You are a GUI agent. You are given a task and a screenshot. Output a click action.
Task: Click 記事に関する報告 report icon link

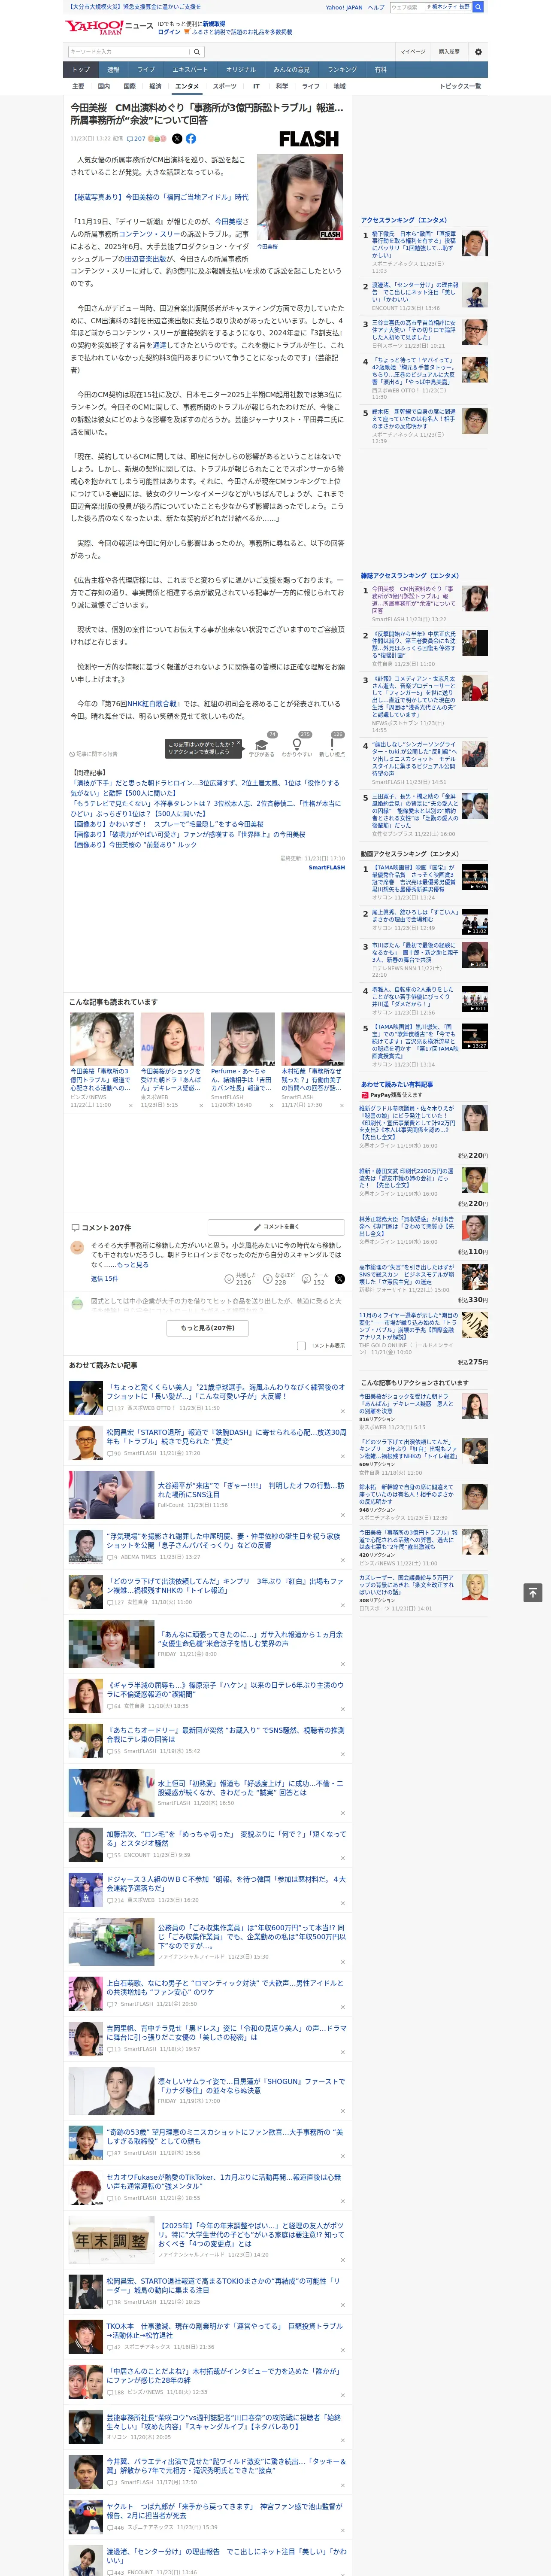94,754
